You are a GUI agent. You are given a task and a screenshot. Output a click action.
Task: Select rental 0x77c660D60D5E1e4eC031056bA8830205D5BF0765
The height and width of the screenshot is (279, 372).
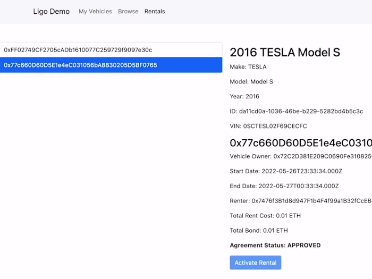pyautogui.click(x=111, y=65)
